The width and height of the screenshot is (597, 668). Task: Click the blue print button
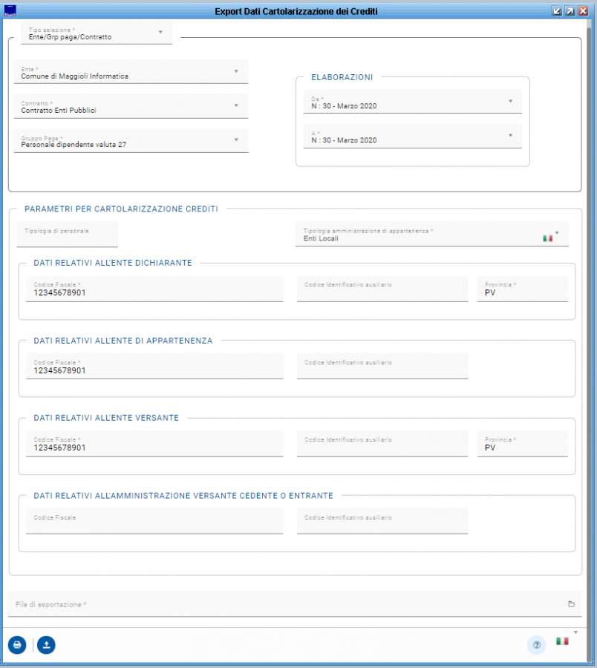tap(17, 644)
